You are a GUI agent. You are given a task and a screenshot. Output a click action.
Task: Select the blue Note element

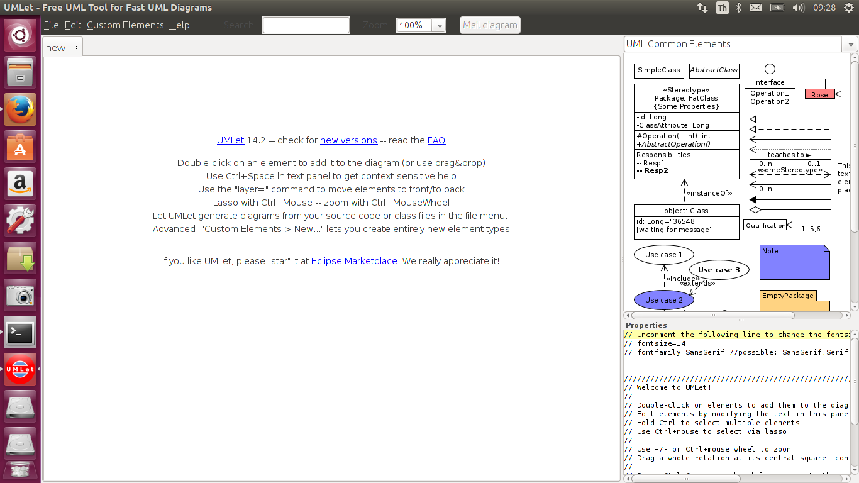(x=795, y=262)
